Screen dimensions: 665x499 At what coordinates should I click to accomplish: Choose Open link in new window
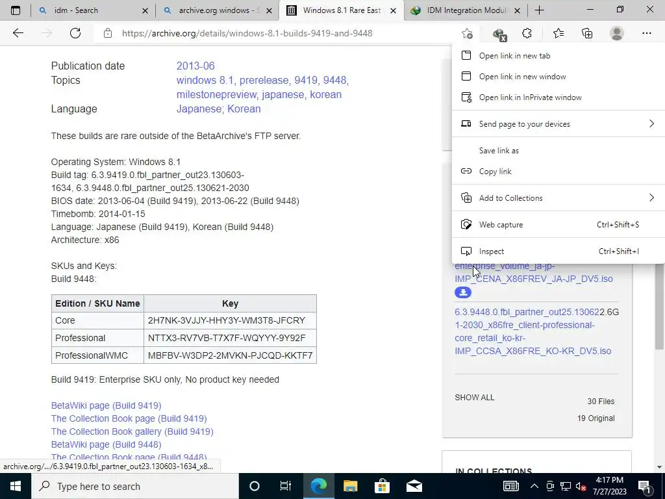[558, 77]
